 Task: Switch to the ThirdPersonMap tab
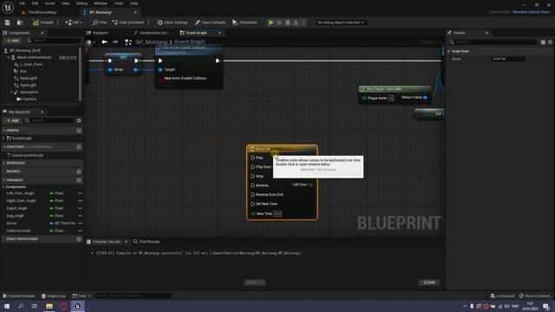tap(42, 12)
